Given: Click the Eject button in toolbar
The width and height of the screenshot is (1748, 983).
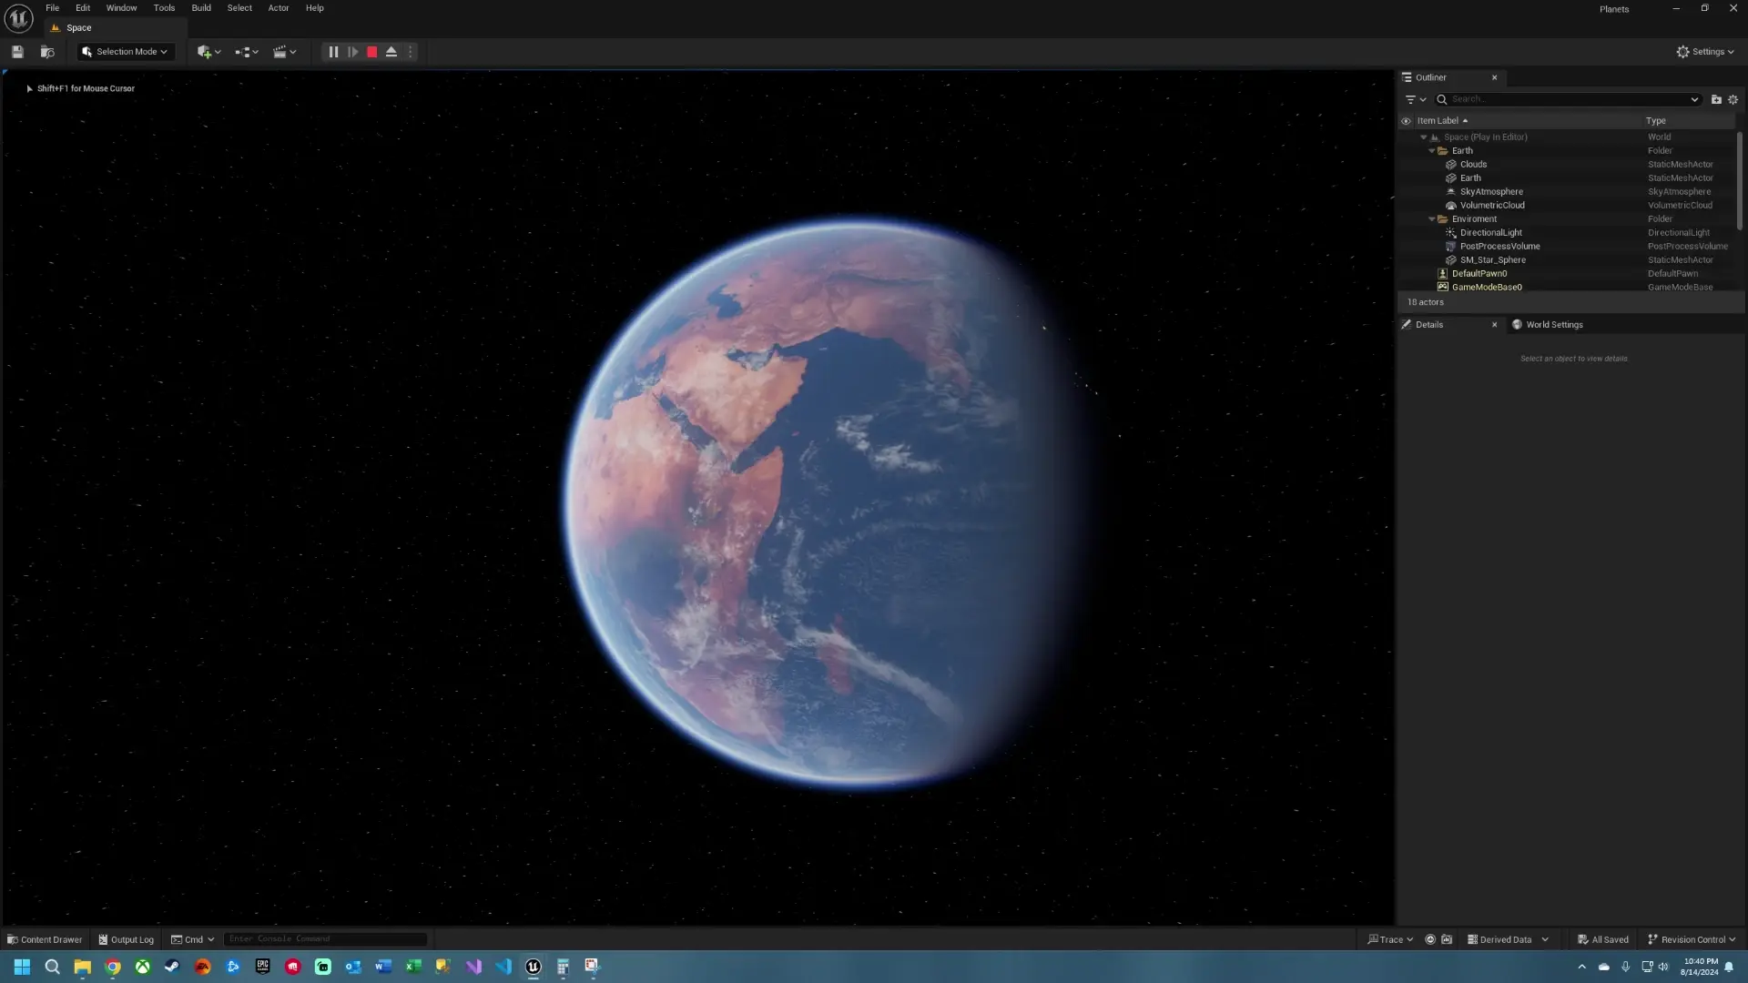Looking at the screenshot, I should pos(391,52).
